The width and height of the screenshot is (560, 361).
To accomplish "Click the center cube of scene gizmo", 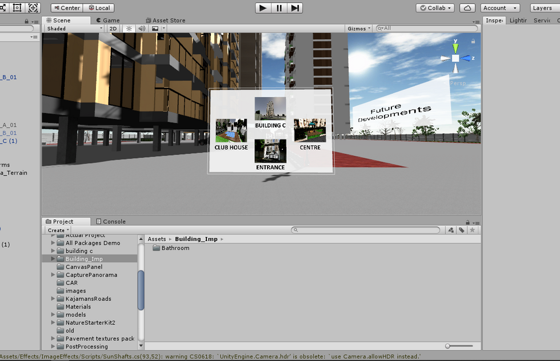I will coord(455,58).
